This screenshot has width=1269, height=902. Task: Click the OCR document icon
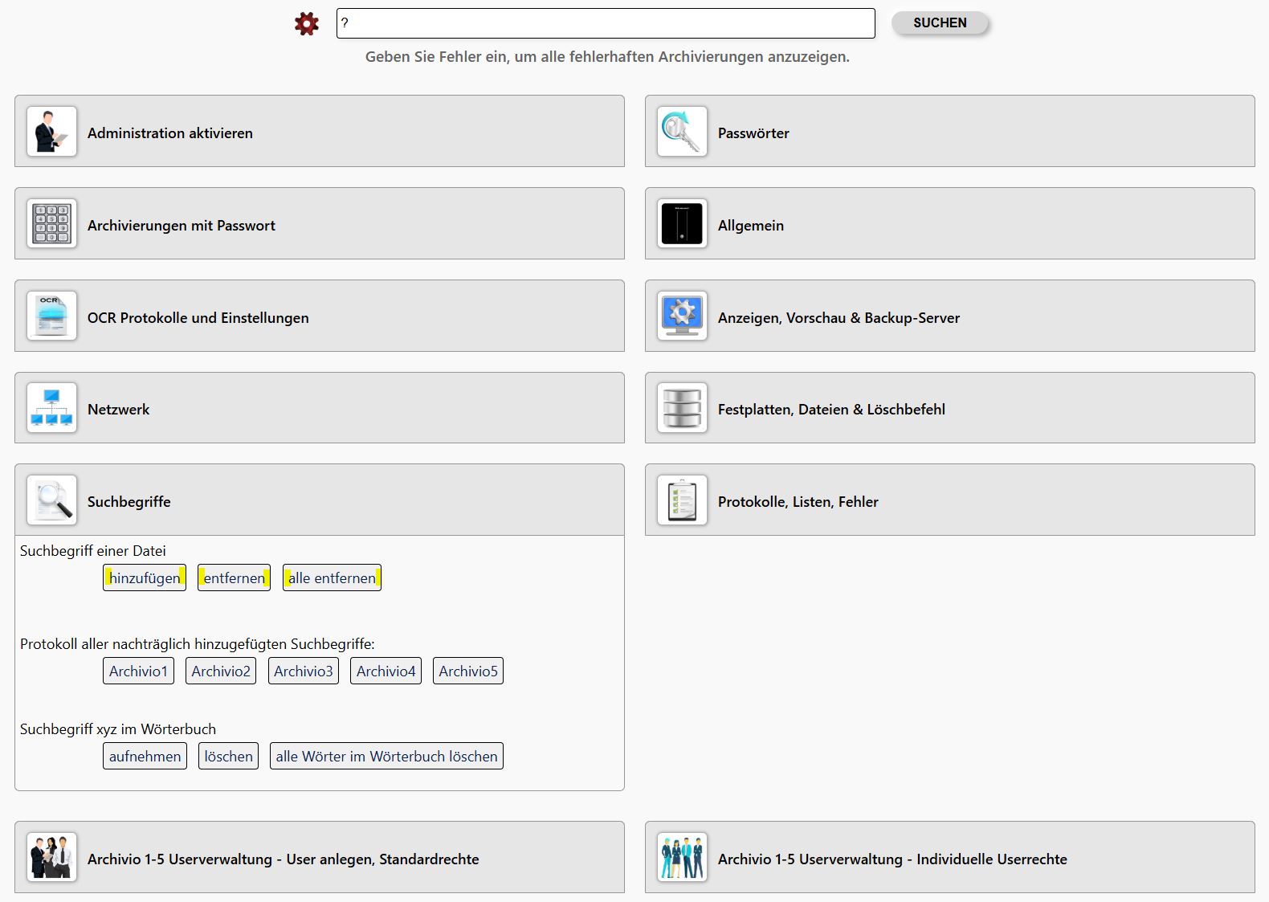coord(51,316)
